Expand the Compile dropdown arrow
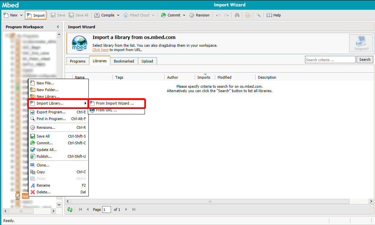Screen dimensions: 375x225 click(x=118, y=15)
